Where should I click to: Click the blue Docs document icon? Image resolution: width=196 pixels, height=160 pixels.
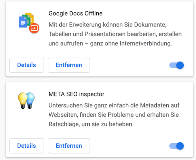click(x=23, y=22)
